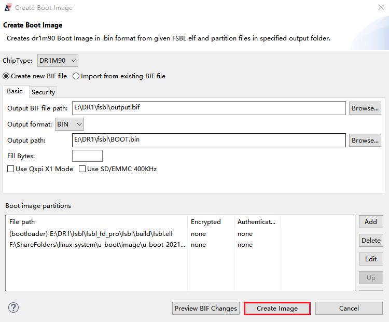The width and height of the screenshot is (389, 322).
Task: Enable Use SD/EMMC 400KHz checkbox
Action: pos(118,169)
